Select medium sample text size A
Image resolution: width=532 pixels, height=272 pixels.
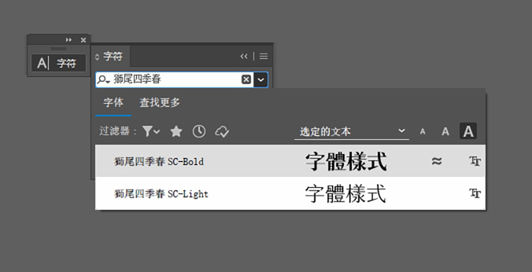point(445,131)
